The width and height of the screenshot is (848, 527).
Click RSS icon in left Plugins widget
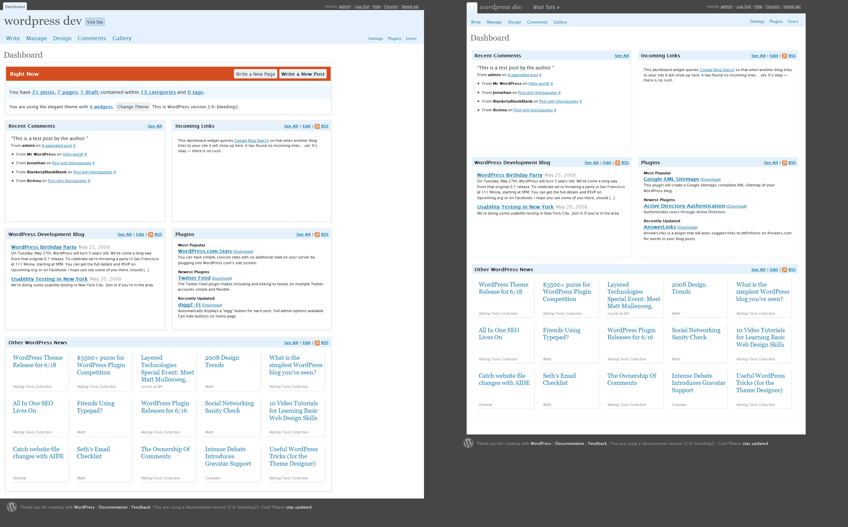click(x=317, y=235)
